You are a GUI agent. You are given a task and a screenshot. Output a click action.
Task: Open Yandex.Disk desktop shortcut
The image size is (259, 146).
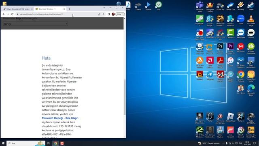(x=230, y=6)
